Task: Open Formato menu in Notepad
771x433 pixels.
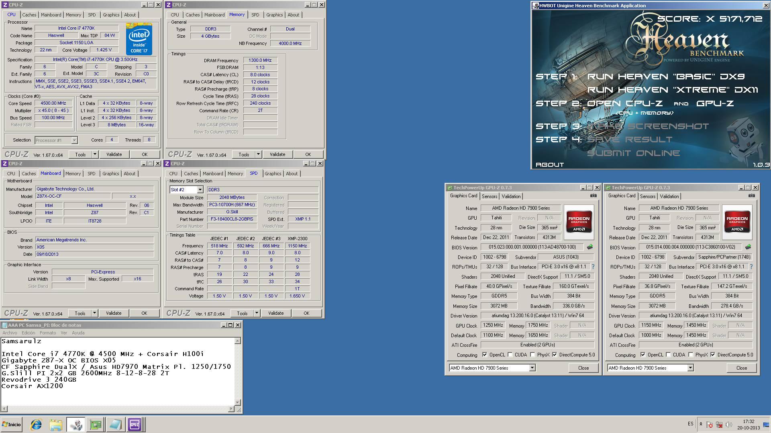Action: (x=48, y=333)
